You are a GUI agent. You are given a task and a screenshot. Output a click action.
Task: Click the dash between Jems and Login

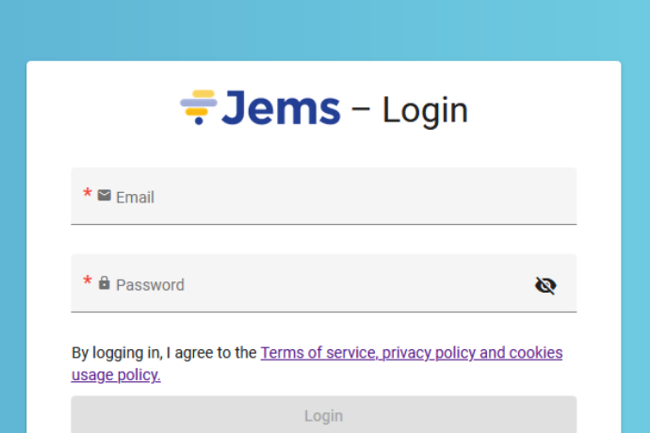[361, 110]
